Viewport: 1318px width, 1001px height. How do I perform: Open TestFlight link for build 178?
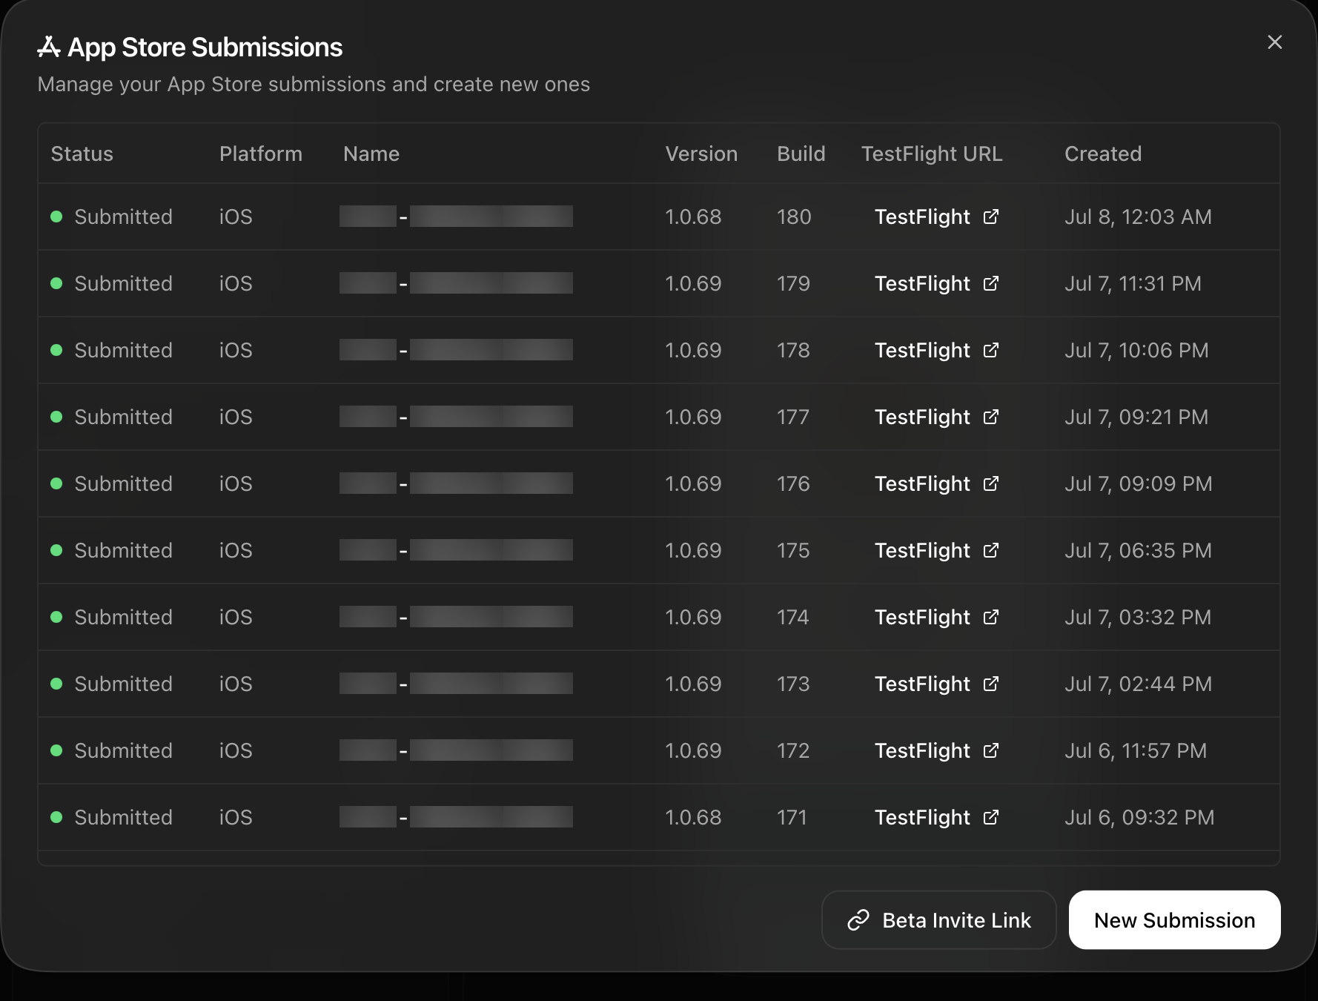coord(937,350)
